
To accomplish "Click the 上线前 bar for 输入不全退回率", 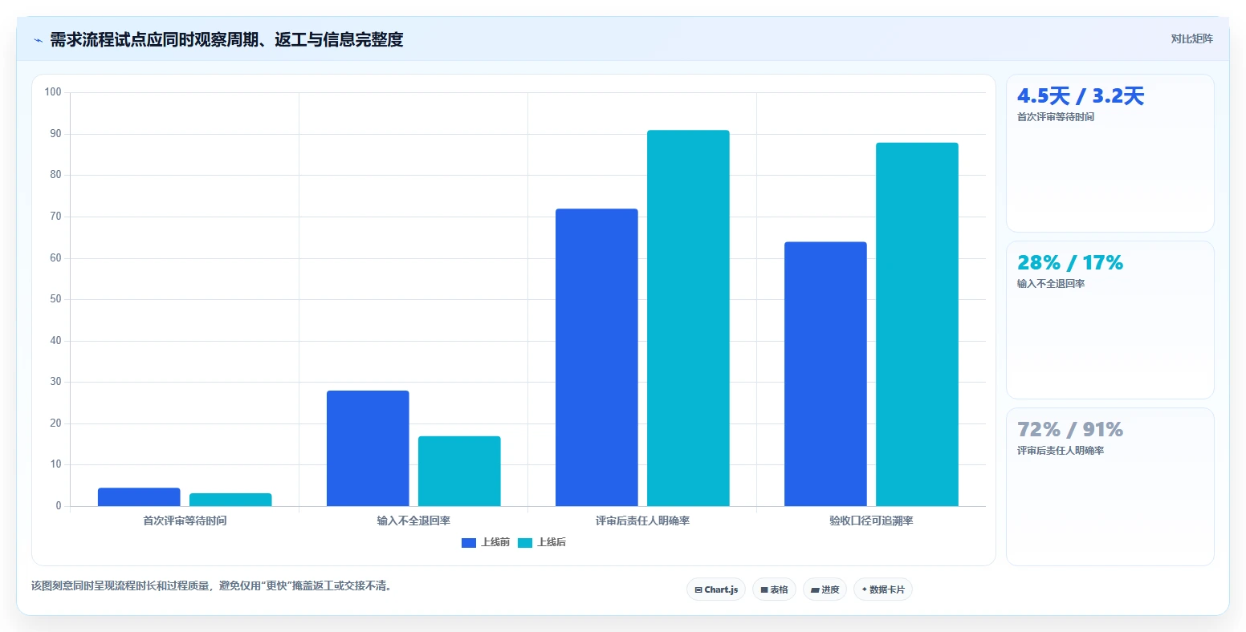I will 368,448.
